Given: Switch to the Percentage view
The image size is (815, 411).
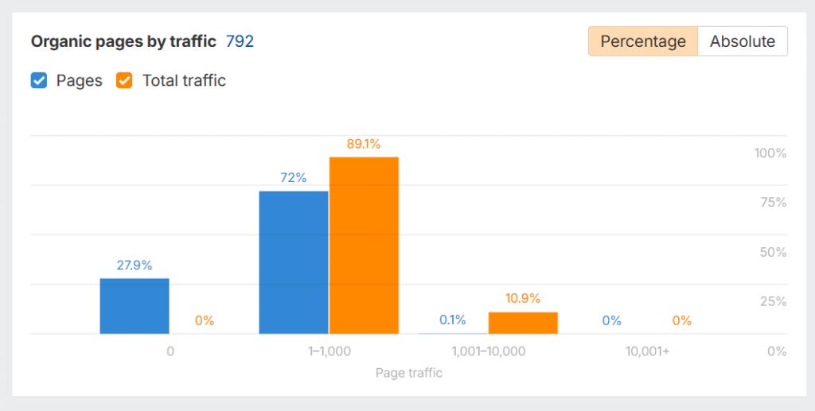Looking at the screenshot, I should coord(642,41).
